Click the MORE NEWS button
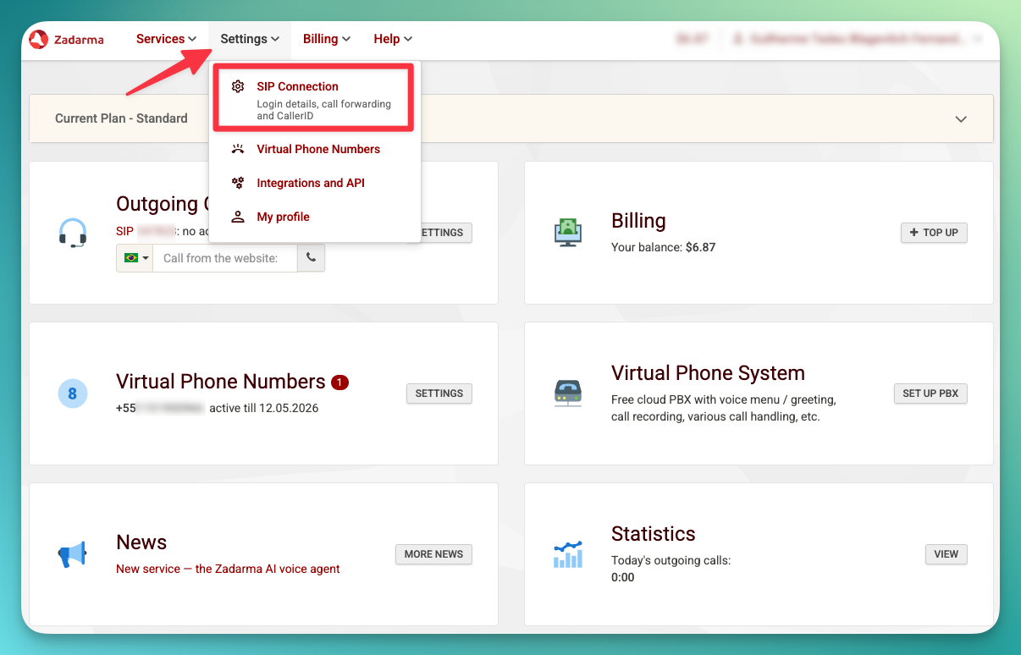This screenshot has height=655, width=1021. [x=433, y=554]
